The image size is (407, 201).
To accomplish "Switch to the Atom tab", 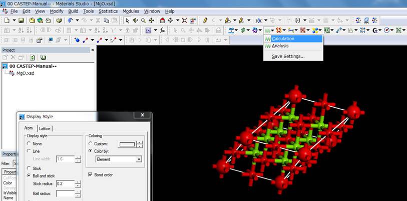I will (29, 128).
